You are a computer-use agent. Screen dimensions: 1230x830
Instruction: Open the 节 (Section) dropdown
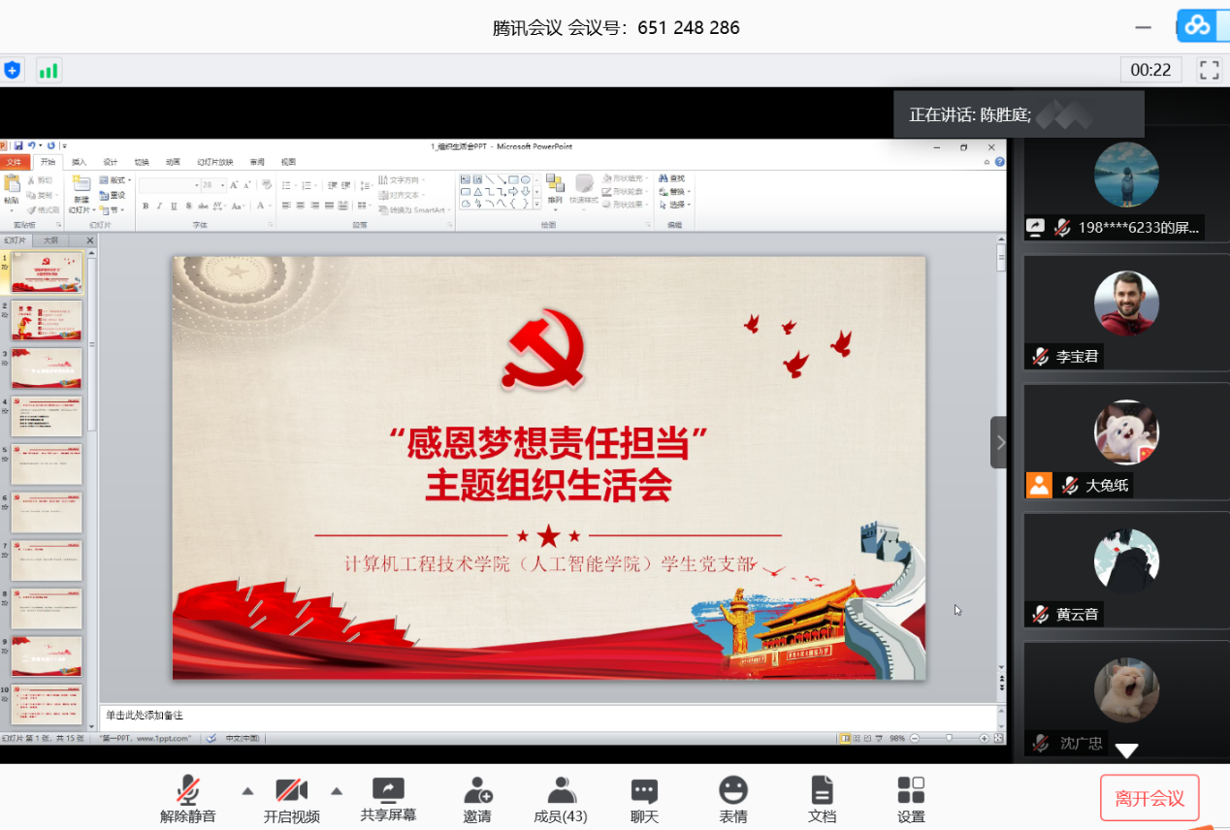[x=111, y=209]
